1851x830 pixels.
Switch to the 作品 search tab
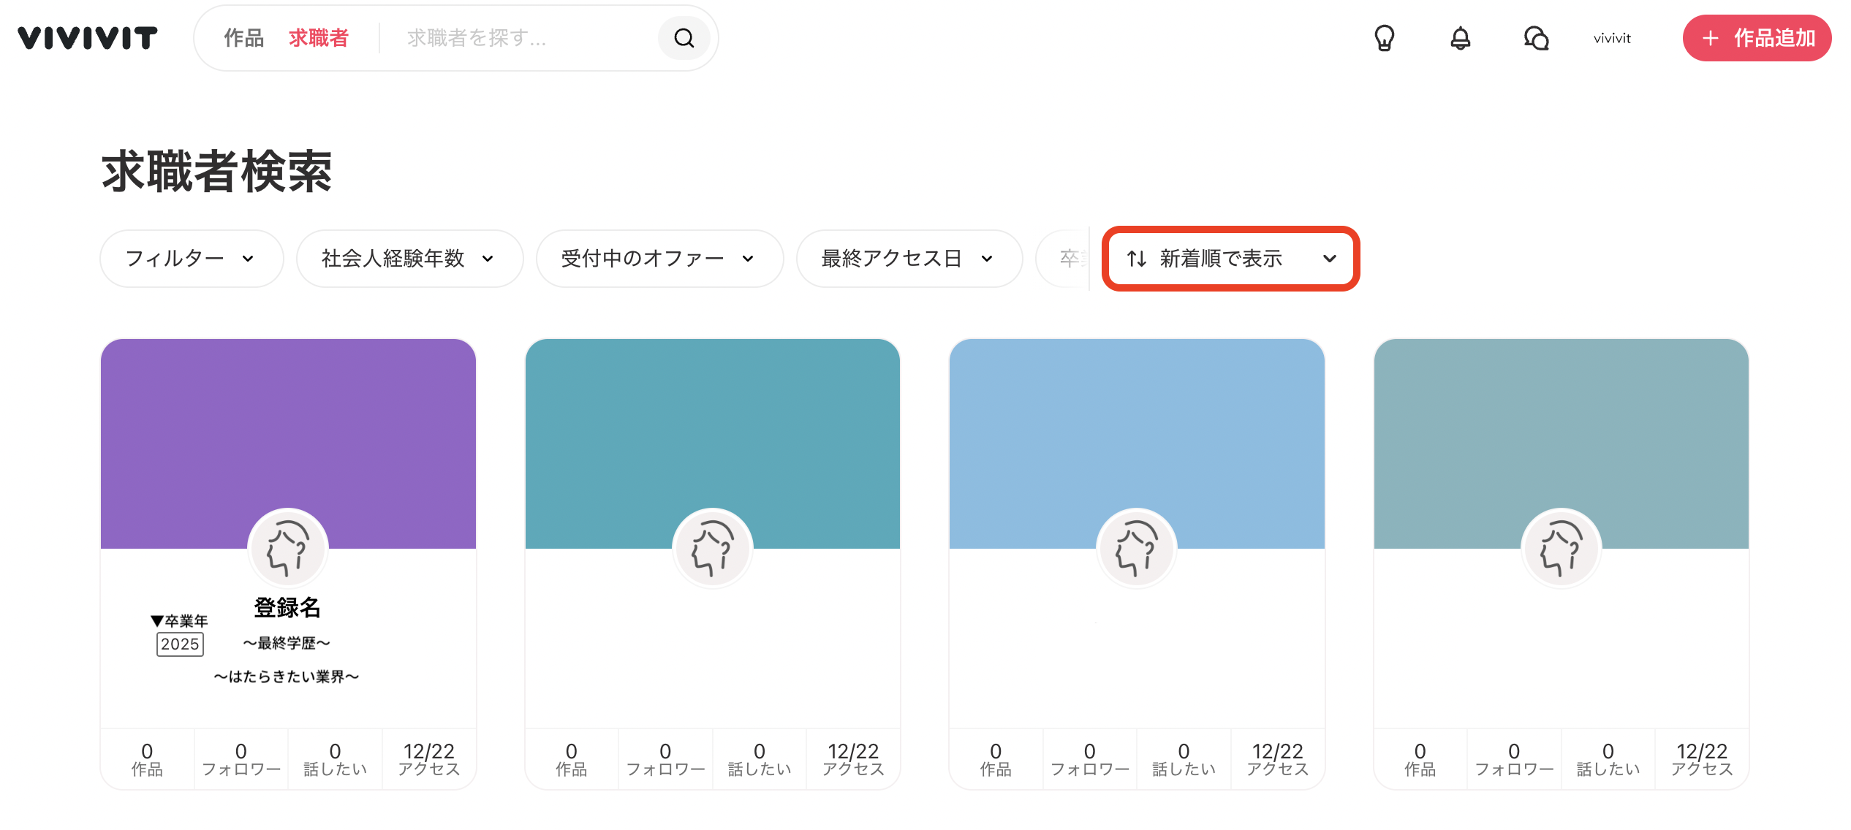point(243,38)
